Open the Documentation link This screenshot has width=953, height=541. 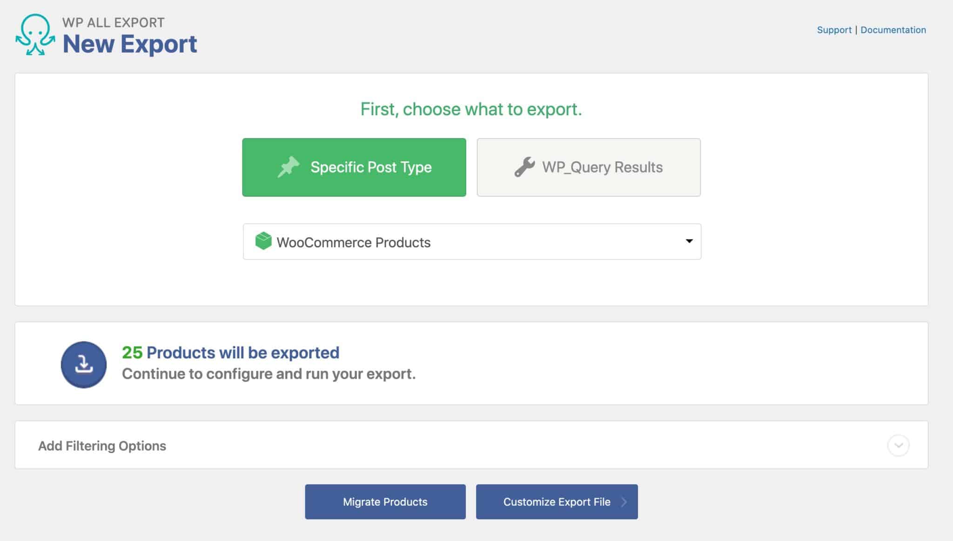pos(893,30)
